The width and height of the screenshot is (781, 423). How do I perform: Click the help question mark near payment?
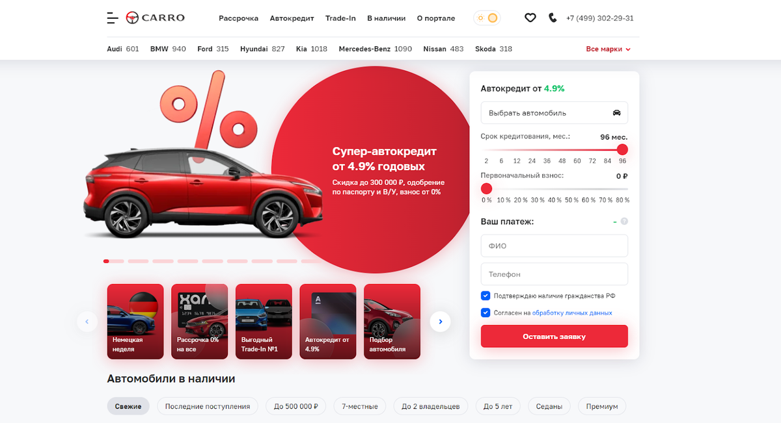tap(624, 222)
